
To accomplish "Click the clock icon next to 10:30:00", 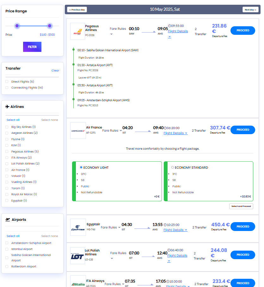I will coord(168,282).
